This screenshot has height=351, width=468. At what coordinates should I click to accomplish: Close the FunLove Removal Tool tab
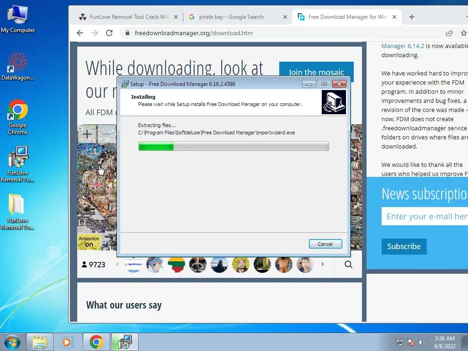pos(176,17)
